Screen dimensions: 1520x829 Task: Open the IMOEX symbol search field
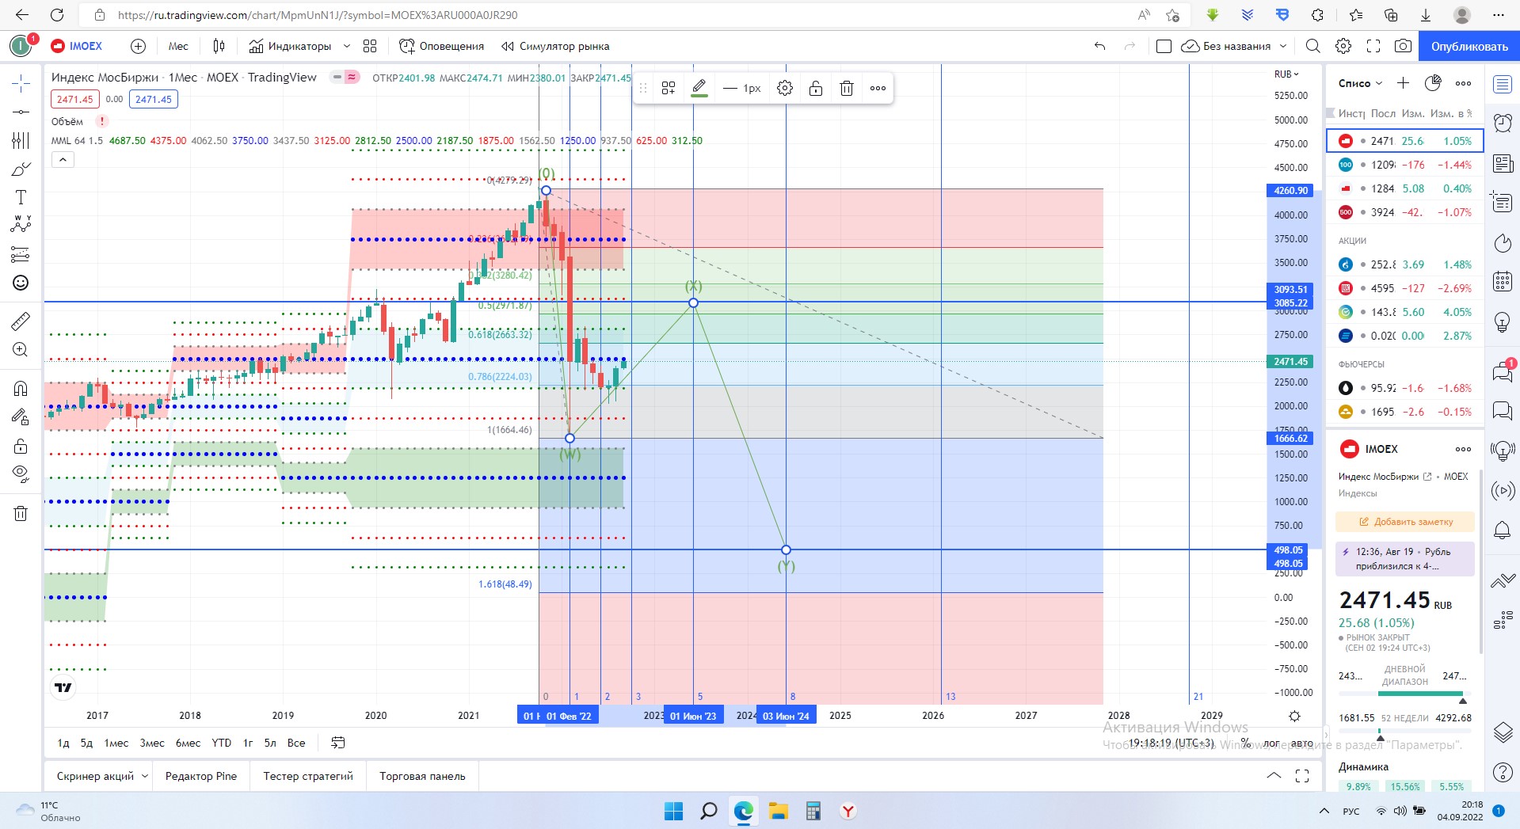click(78, 46)
